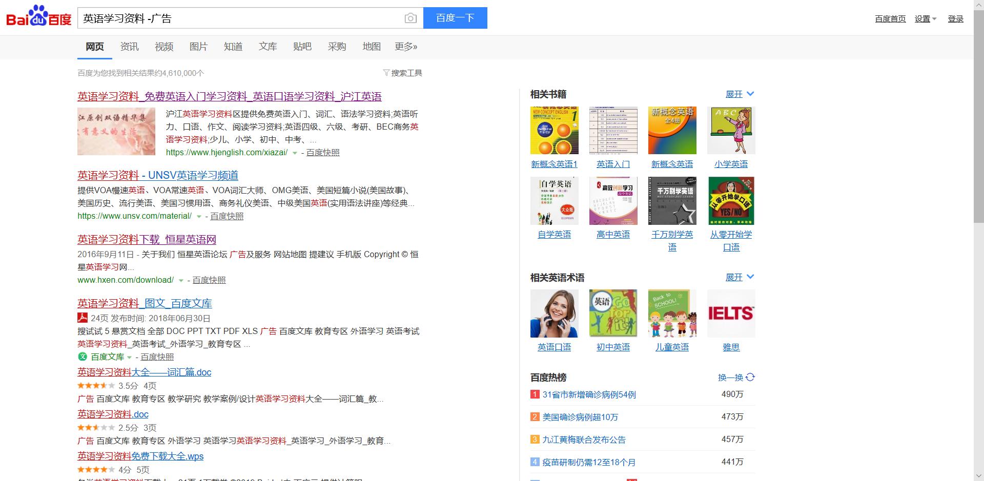984x481 pixels.
Task: Open the 百度快照 dropdown arrow for hjenglish result
Action: (x=294, y=153)
